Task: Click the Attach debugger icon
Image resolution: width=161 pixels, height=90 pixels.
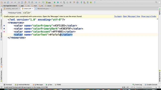Action: pos(64,2)
